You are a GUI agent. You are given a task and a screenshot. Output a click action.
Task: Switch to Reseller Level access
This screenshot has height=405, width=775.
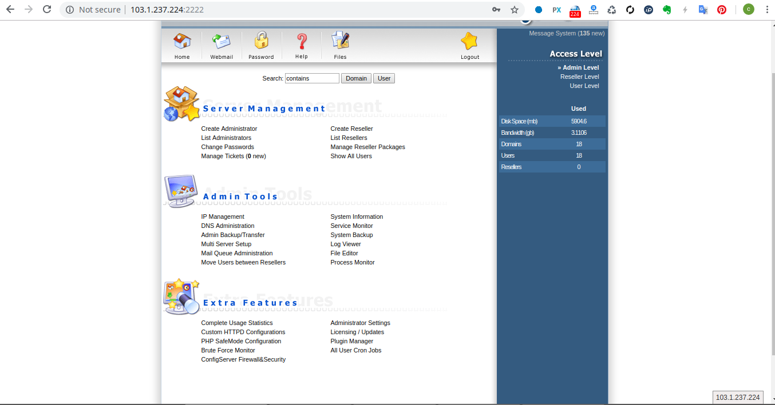click(579, 77)
